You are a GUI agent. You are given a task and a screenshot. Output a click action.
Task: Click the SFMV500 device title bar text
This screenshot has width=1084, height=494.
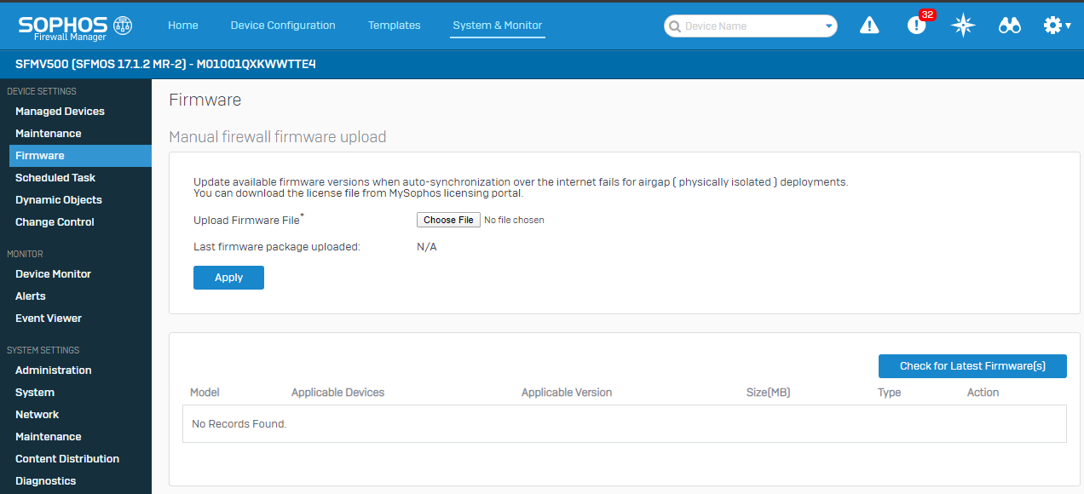pyautogui.click(x=165, y=63)
